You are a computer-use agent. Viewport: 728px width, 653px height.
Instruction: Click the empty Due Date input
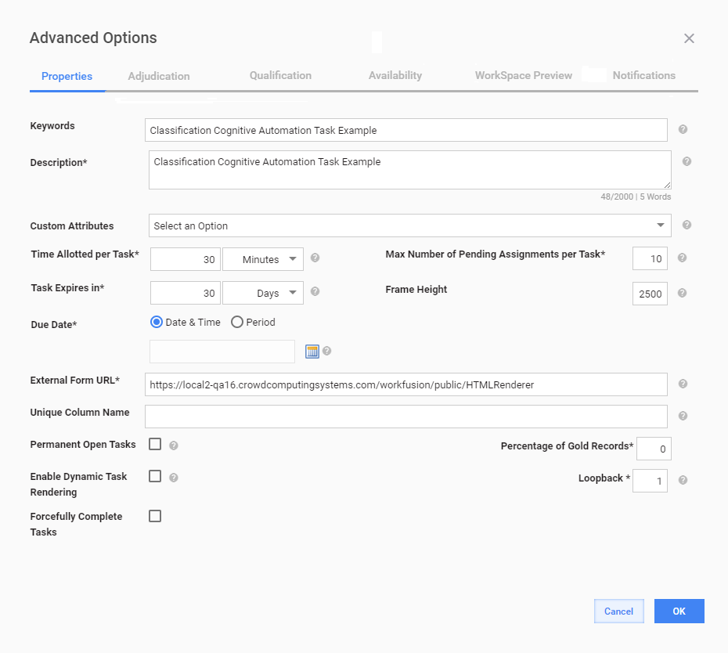222,352
